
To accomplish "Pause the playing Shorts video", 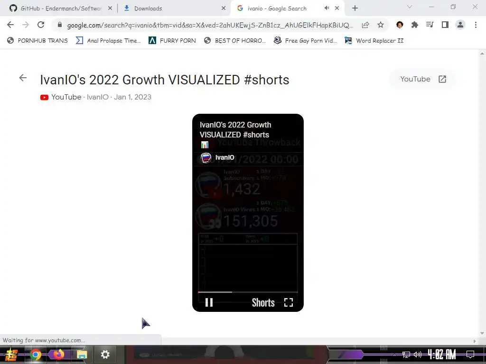I will click(209, 302).
